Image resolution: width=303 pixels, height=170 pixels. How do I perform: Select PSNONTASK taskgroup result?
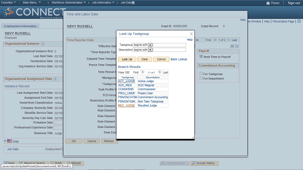click(x=127, y=102)
